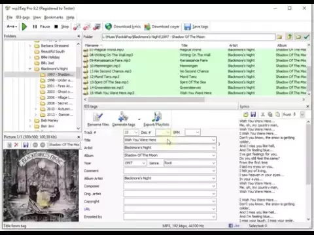314x235 pixels.
Task: Open the View menu
Action: coord(37,18)
